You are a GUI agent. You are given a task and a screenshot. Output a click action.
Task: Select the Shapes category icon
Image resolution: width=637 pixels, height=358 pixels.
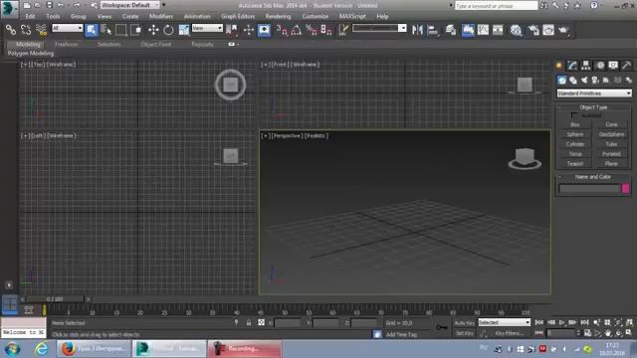click(x=573, y=80)
